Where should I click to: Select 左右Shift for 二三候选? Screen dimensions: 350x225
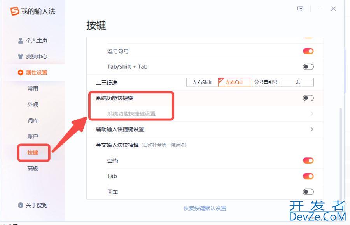[x=202, y=82]
